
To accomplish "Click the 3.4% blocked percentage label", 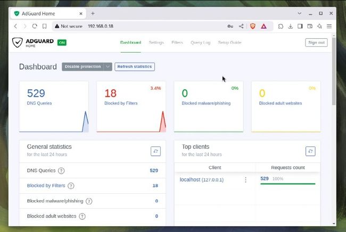I will click(155, 88).
